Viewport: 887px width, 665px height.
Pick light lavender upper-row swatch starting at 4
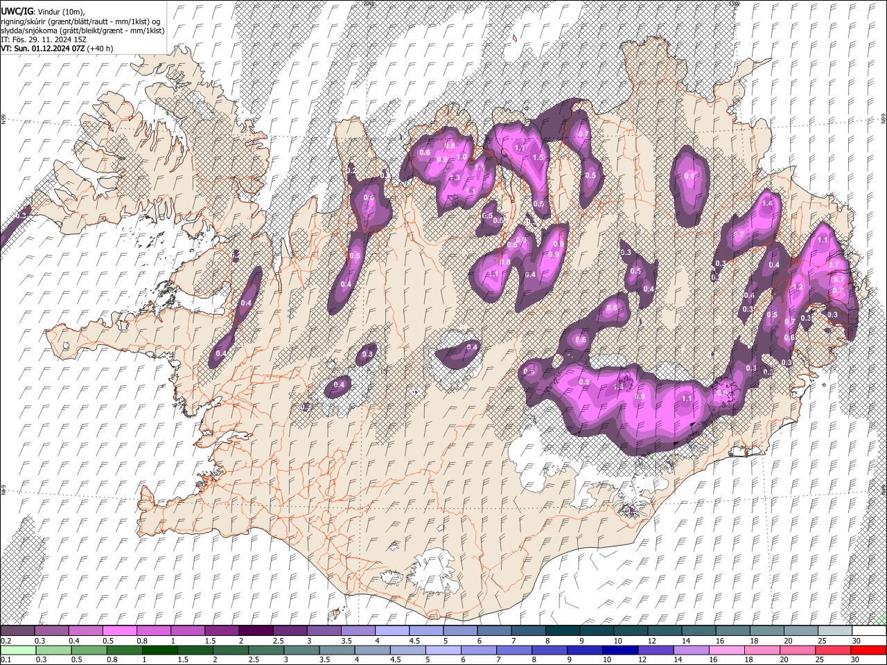392,630
